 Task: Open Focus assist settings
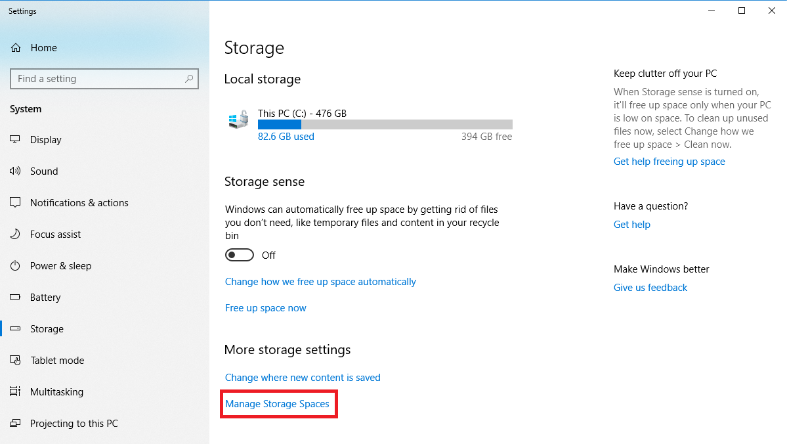(x=15, y=234)
